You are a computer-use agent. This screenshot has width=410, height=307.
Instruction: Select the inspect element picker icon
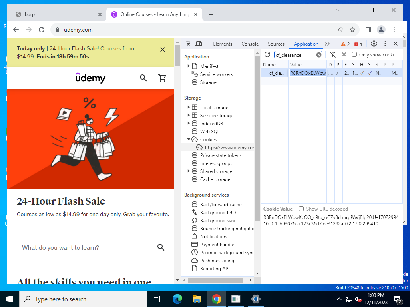187,44
